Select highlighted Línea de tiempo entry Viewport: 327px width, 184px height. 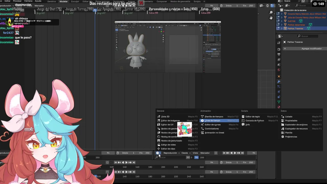(x=219, y=121)
